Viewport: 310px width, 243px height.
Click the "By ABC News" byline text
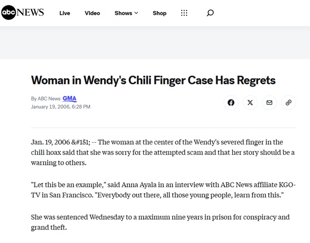tap(46, 99)
